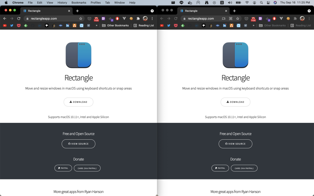The height and width of the screenshot is (196, 314).
Task: Click send-to-device icon in right window address bar
Action: click(224, 19)
